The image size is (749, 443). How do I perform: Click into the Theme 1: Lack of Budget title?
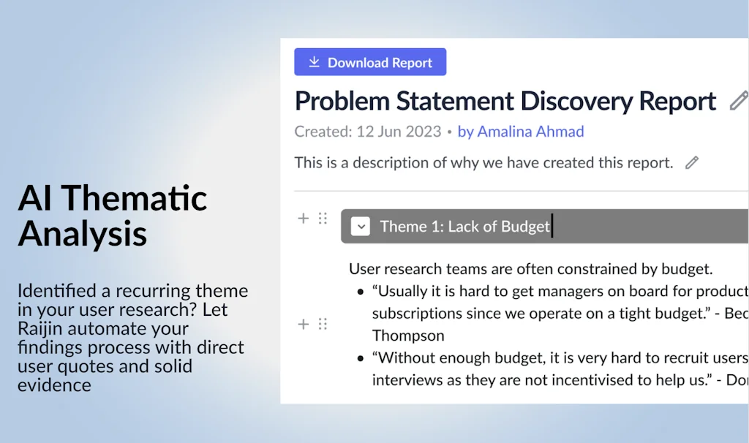coord(464,227)
